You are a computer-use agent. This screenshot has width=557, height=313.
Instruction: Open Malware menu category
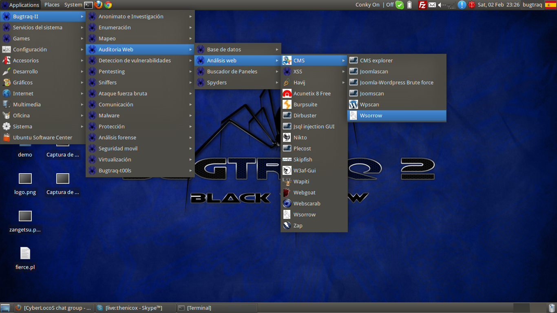[x=140, y=115]
